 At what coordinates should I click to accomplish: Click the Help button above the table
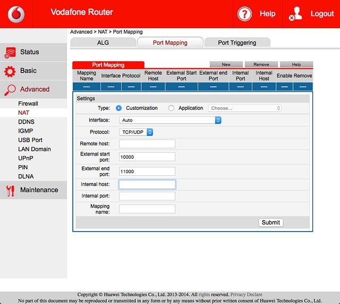tap(296, 64)
